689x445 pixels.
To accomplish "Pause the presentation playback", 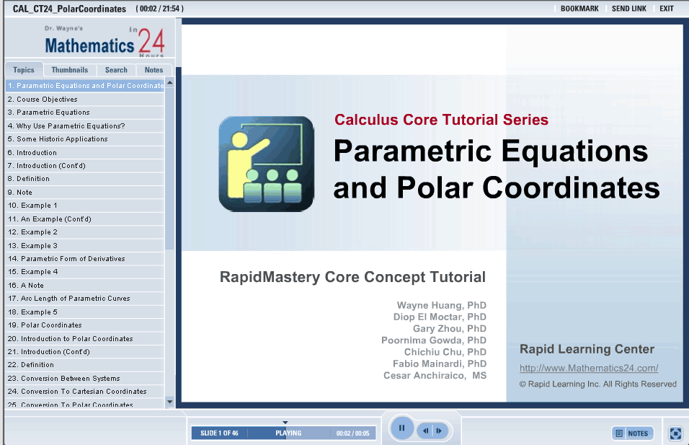I will (x=401, y=428).
